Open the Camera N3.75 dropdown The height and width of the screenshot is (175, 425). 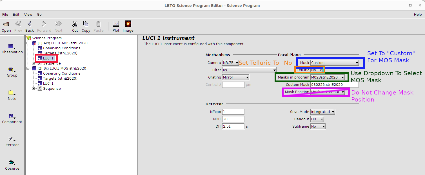pos(230,63)
